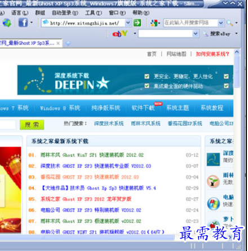Click the eBay search input field

pos(165,34)
